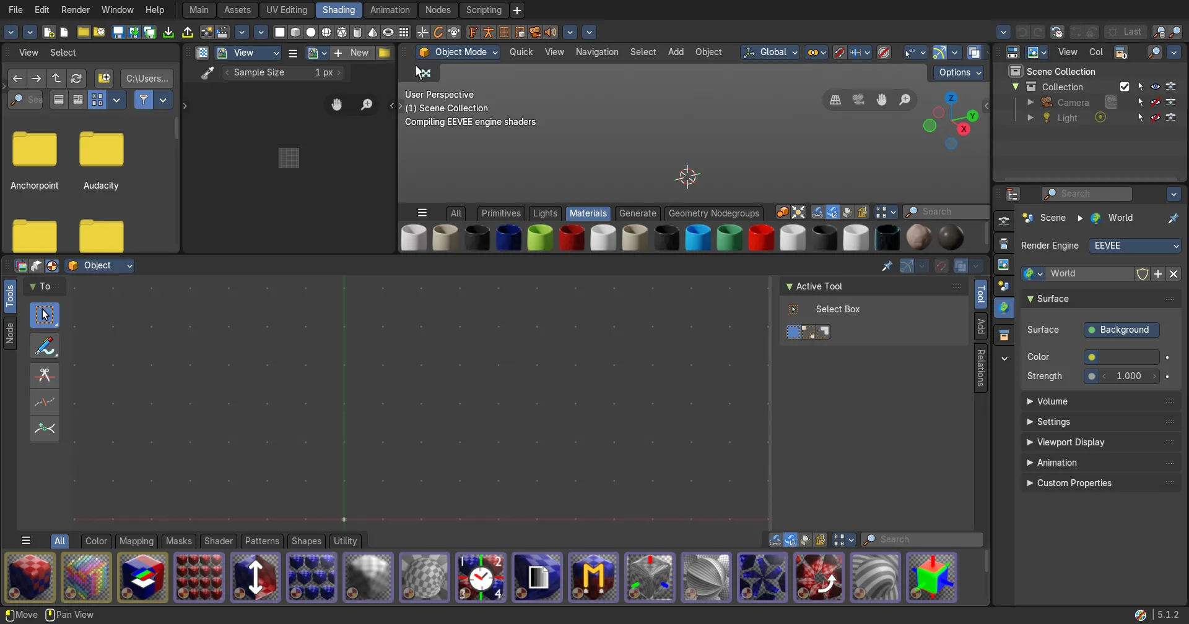
Task: Refresh the file browser list
Action: (76, 78)
